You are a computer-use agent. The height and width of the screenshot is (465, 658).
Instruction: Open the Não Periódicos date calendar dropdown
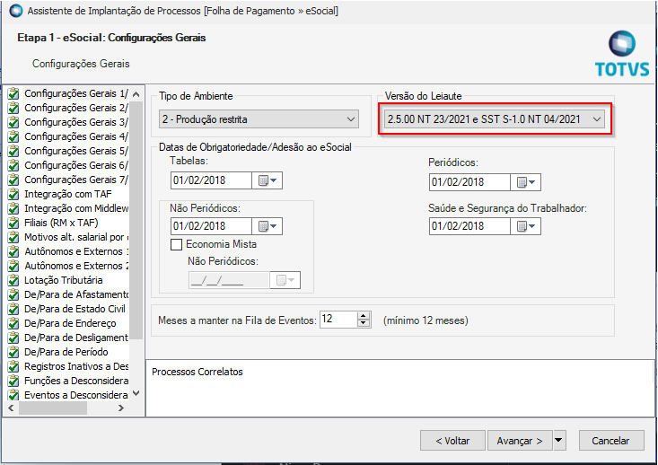pyautogui.click(x=268, y=226)
